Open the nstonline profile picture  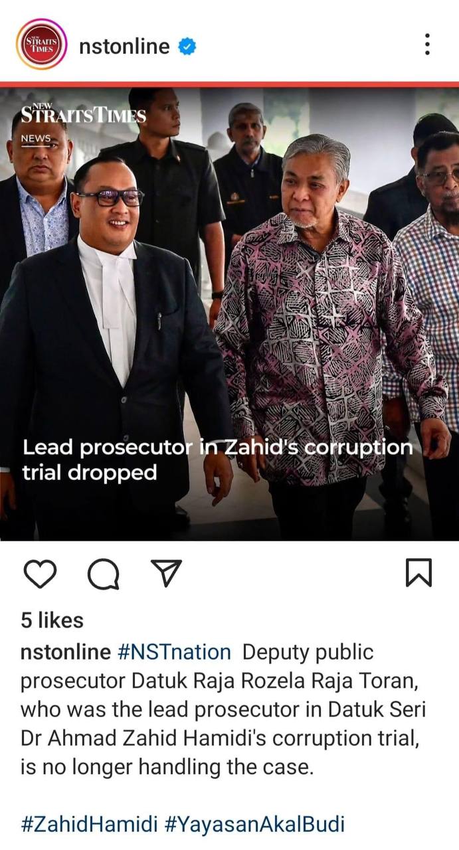click(41, 44)
